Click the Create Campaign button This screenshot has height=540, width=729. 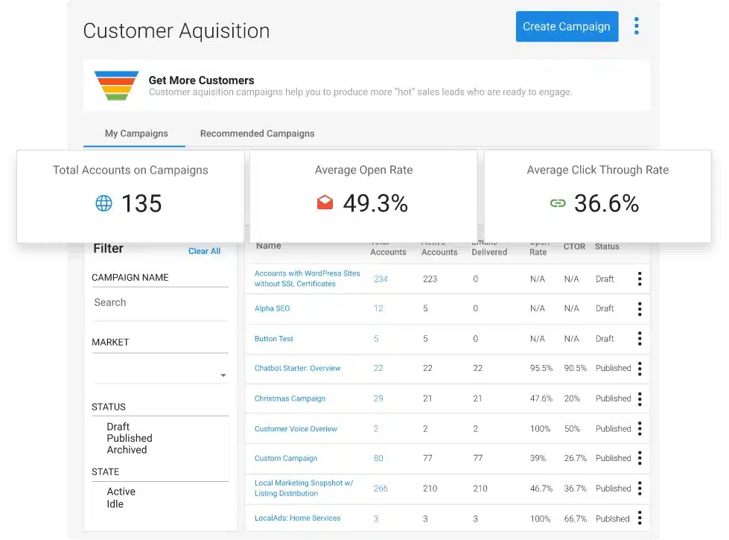click(567, 27)
